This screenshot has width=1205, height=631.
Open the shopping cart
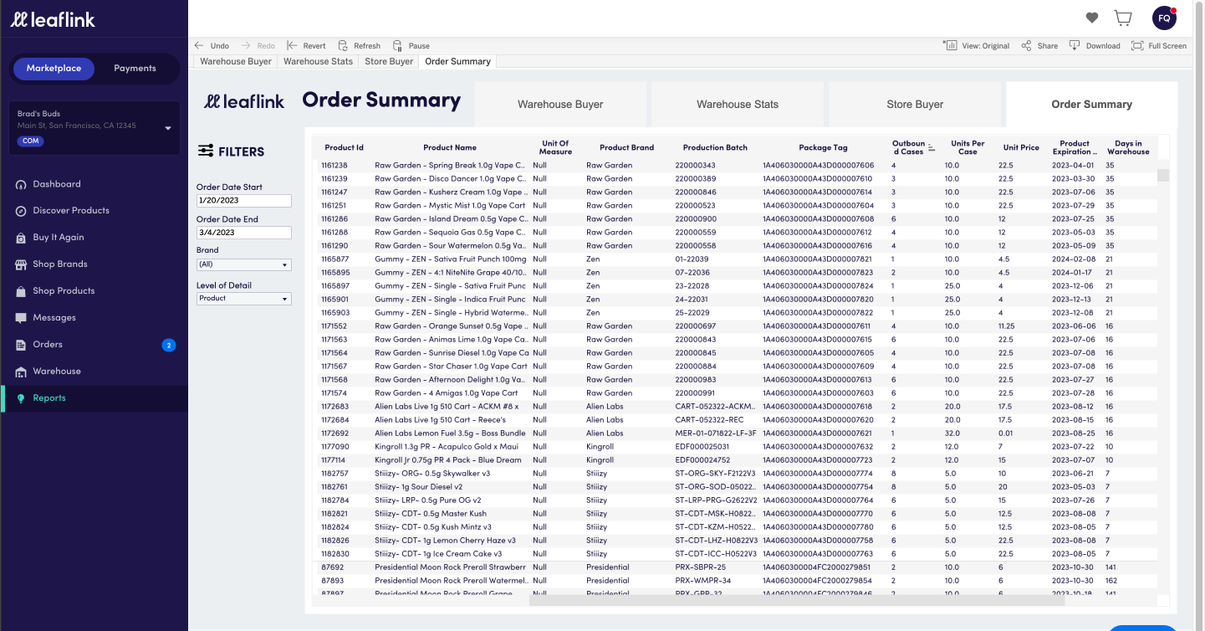click(x=1123, y=18)
